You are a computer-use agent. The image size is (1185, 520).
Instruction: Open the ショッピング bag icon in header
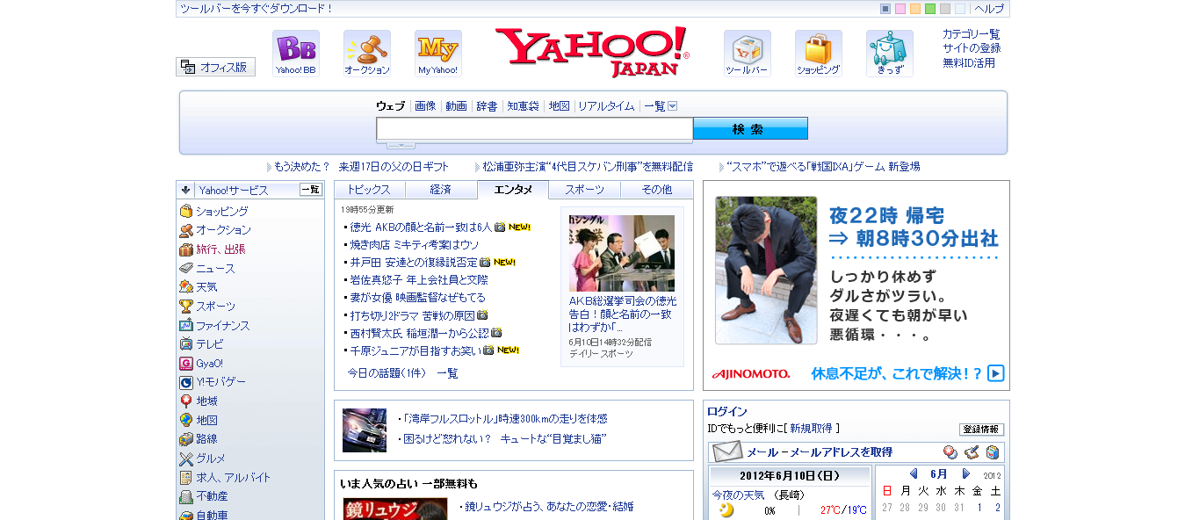819,54
